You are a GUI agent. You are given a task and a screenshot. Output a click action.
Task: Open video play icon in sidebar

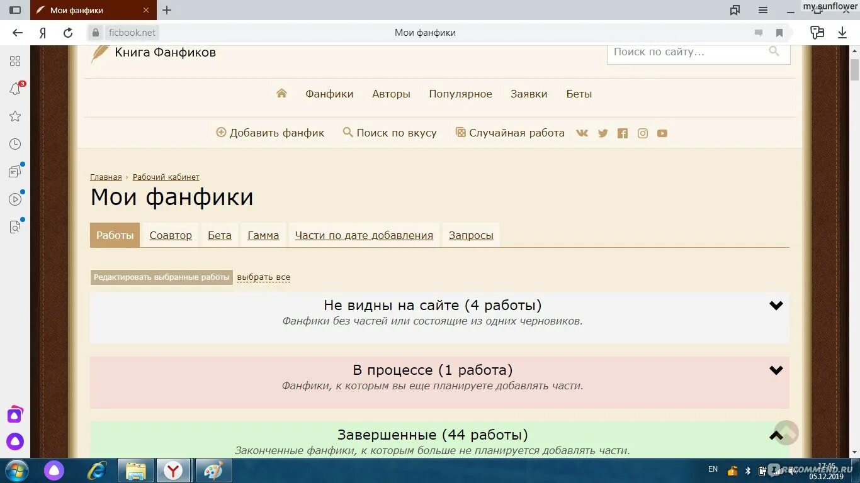point(15,199)
